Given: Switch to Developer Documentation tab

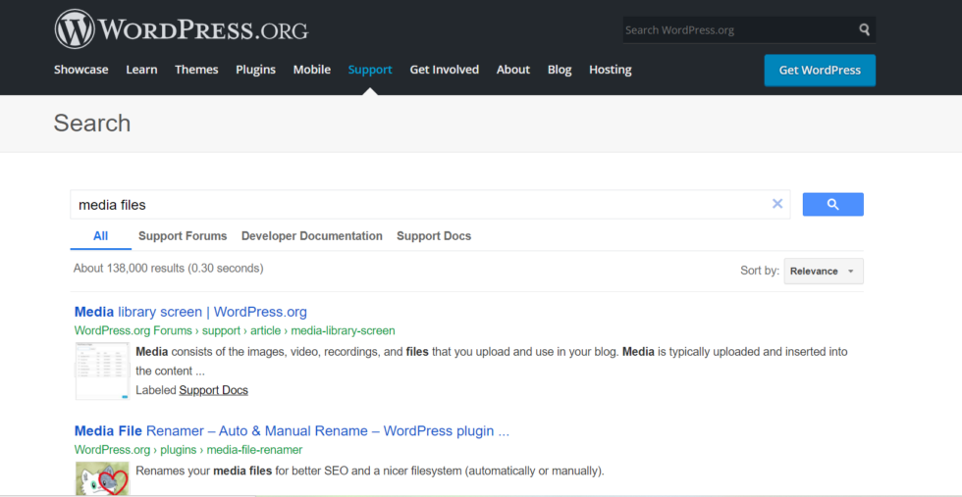Looking at the screenshot, I should tap(312, 236).
